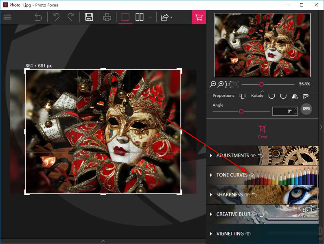The height and width of the screenshot is (244, 324).
Task: Rotate the image counterclockwise
Action: point(271,96)
